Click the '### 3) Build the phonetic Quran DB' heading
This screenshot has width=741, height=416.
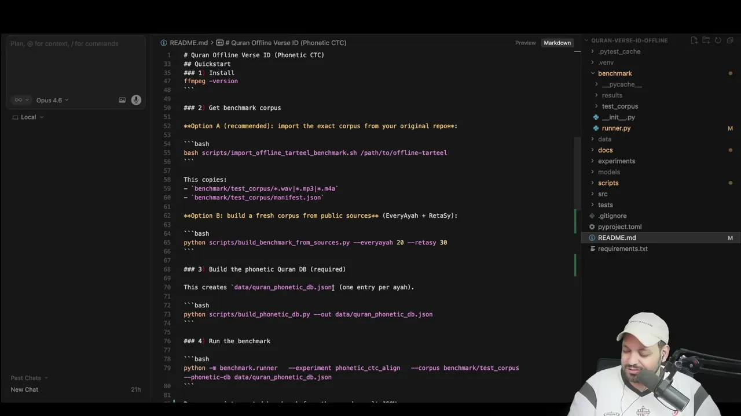coord(265,269)
